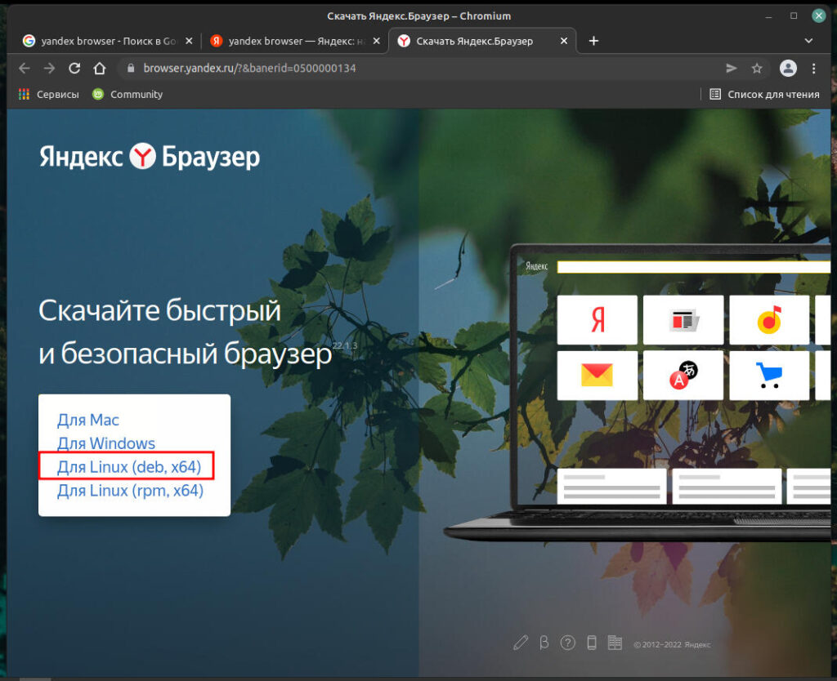Viewport: 837px width, 681px height.
Task: Bookmark this page with the star icon
Action: (757, 69)
